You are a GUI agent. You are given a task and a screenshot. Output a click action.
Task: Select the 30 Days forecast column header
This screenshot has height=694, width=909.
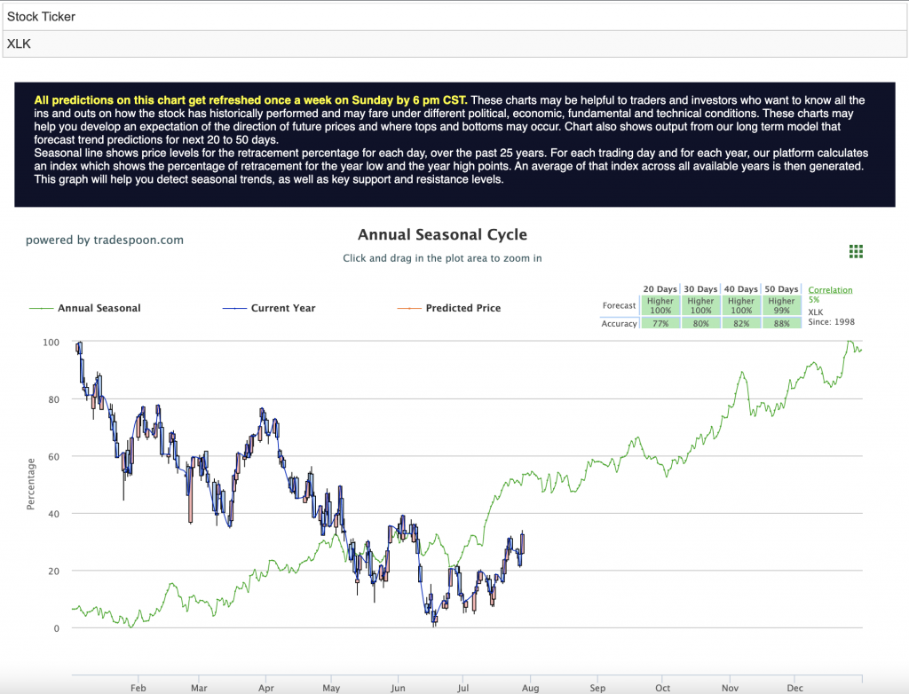(x=700, y=288)
